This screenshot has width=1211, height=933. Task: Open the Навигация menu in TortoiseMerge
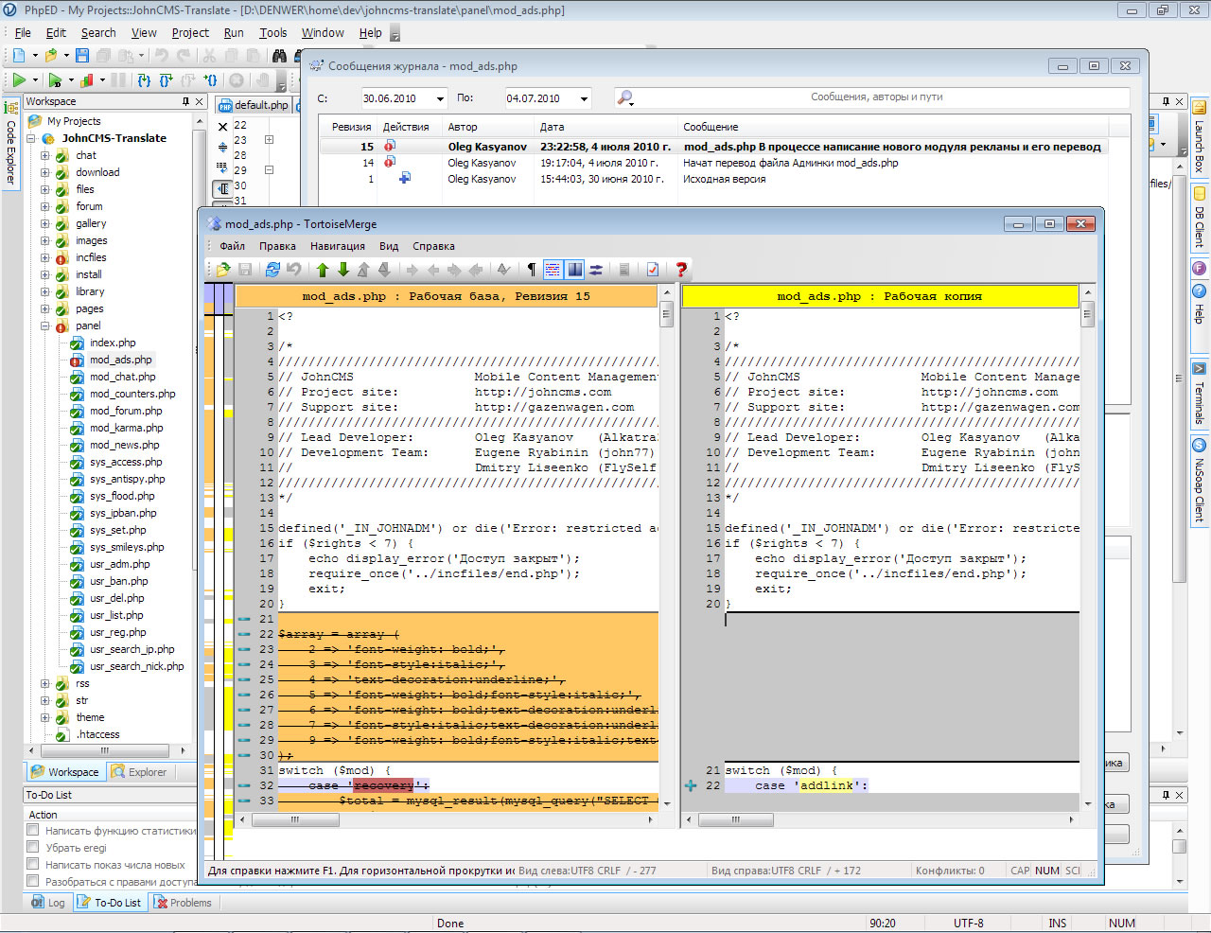337,246
